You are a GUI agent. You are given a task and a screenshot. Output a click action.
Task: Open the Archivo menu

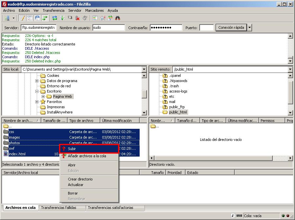pyautogui.click(x=9, y=10)
